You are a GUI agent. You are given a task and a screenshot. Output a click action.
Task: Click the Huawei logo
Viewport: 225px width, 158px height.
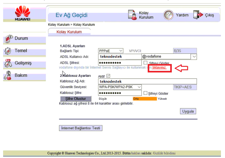(x=22, y=14)
